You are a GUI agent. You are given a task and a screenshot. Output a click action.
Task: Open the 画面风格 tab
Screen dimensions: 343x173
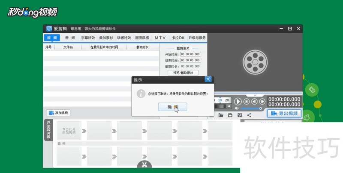point(142,38)
